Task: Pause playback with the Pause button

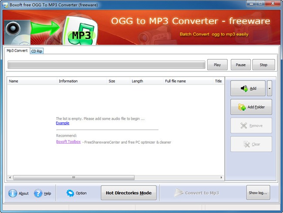Action: point(241,64)
